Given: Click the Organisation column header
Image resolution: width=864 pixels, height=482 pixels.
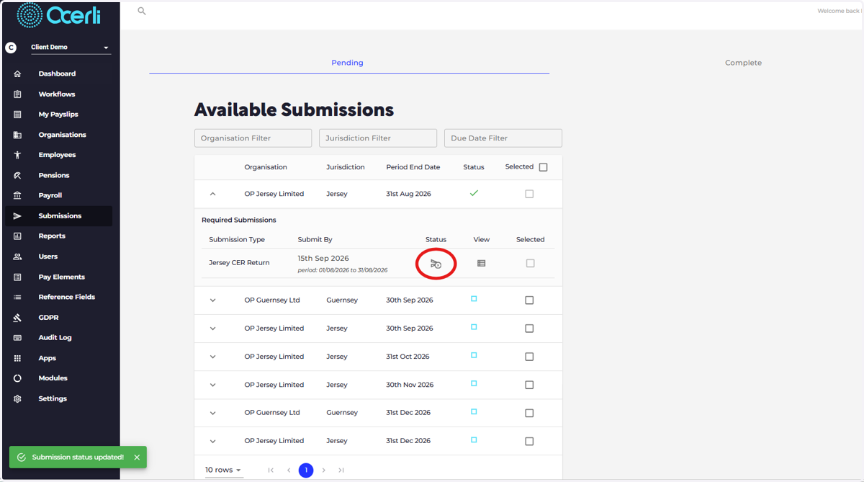Looking at the screenshot, I should [266, 167].
